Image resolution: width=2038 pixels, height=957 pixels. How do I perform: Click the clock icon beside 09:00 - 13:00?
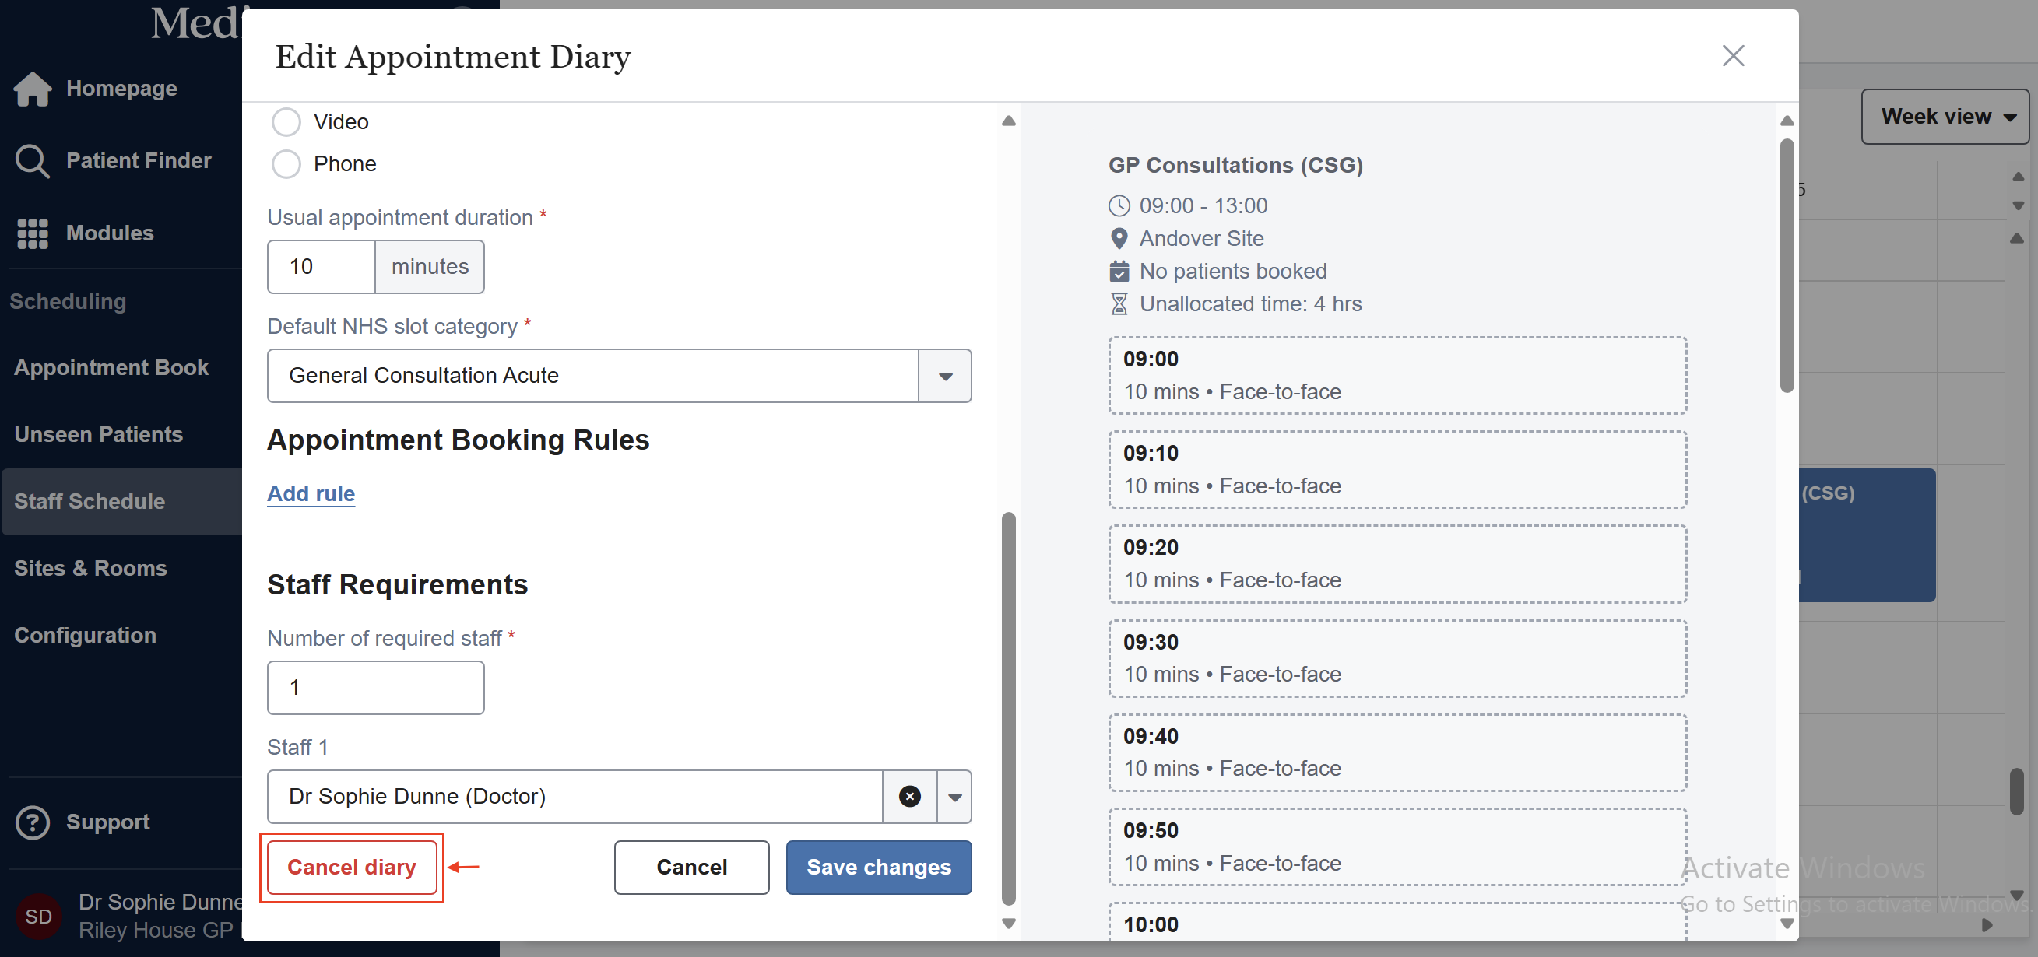[1119, 205]
